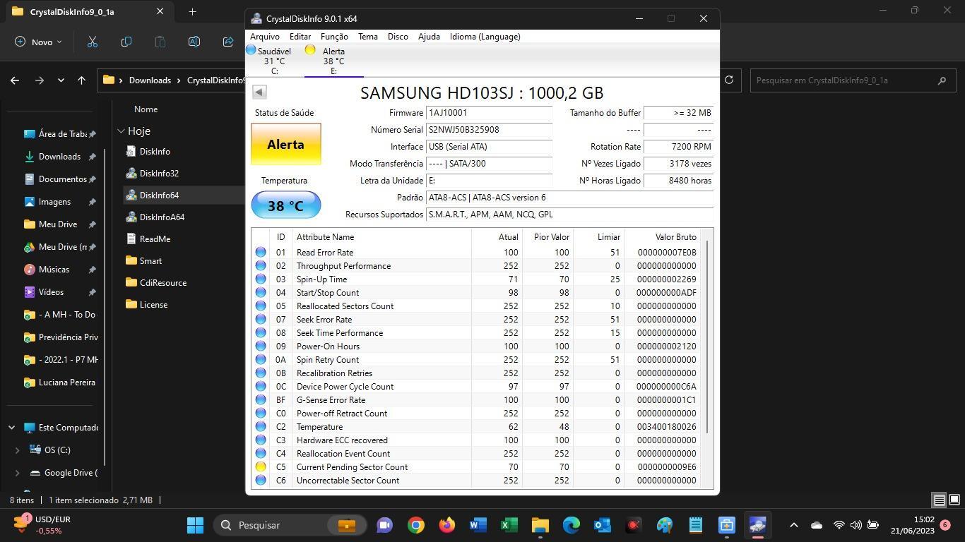The image size is (965, 542).
Task: Select the DiskInfo32 file
Action: [159, 174]
